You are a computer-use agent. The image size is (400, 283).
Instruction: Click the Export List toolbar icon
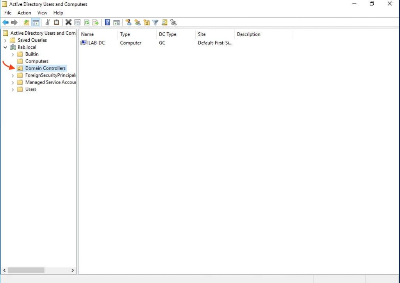(95, 23)
